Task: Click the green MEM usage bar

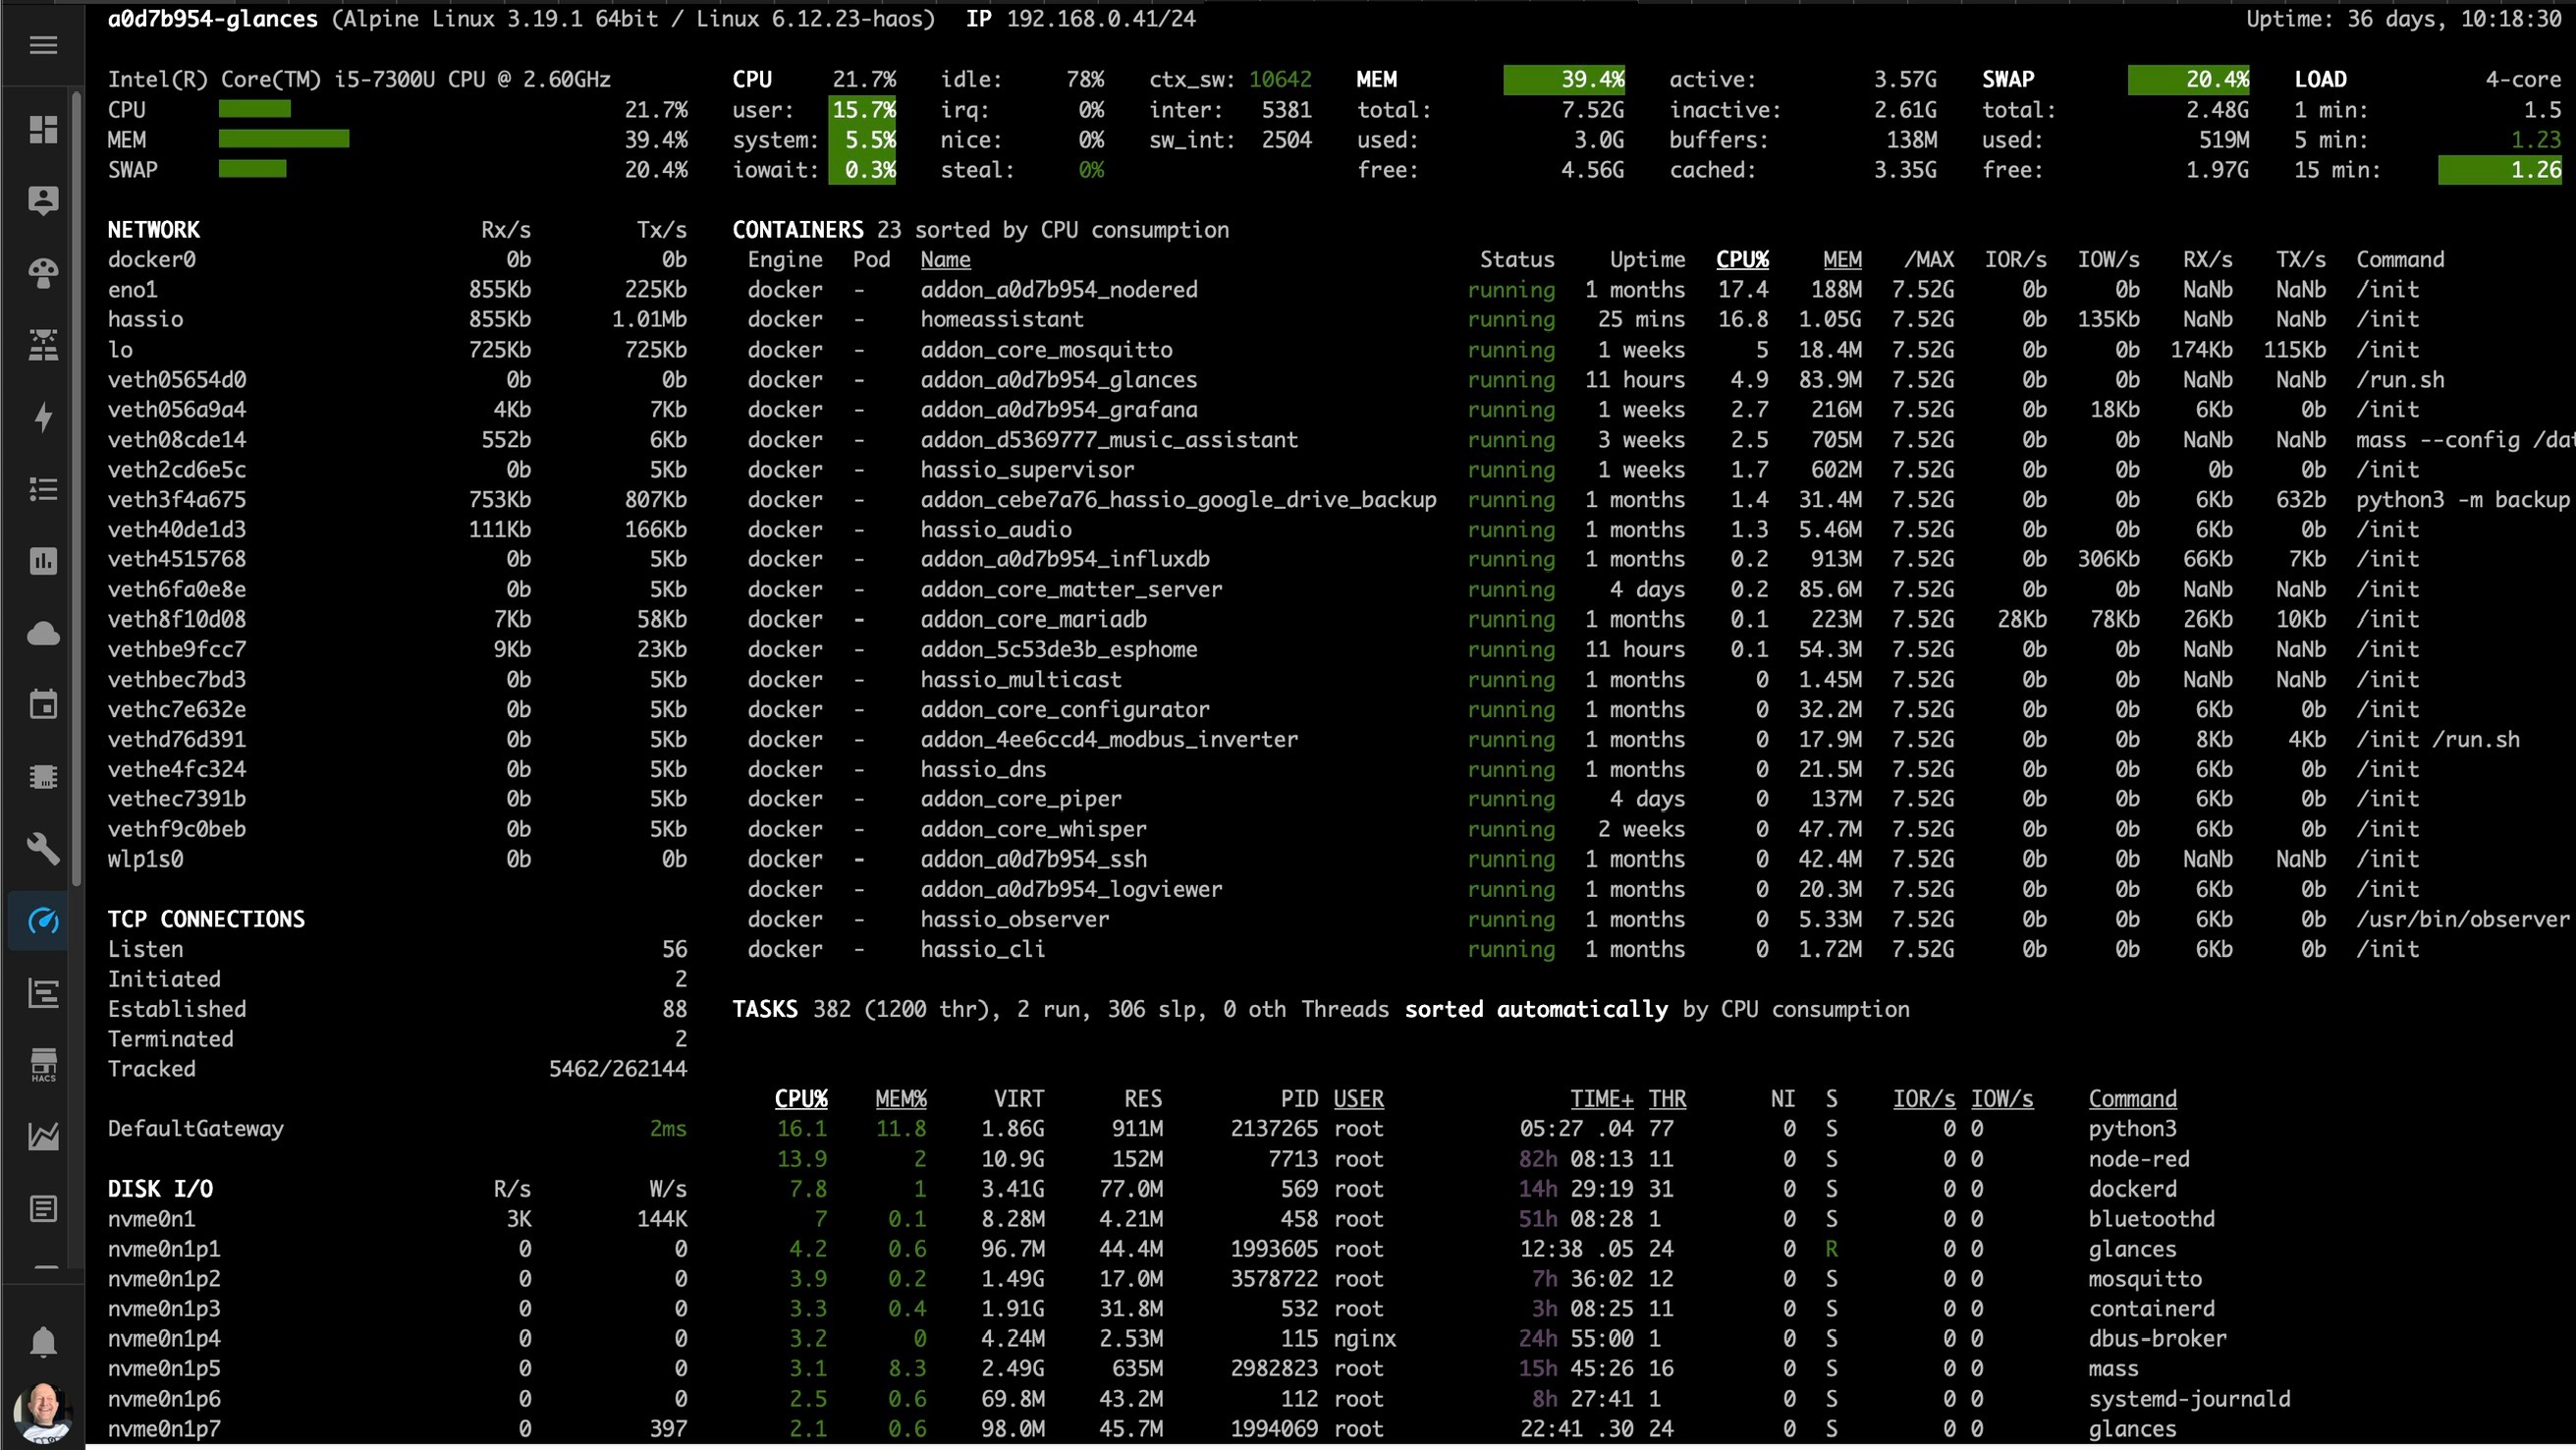Action: coord(284,140)
